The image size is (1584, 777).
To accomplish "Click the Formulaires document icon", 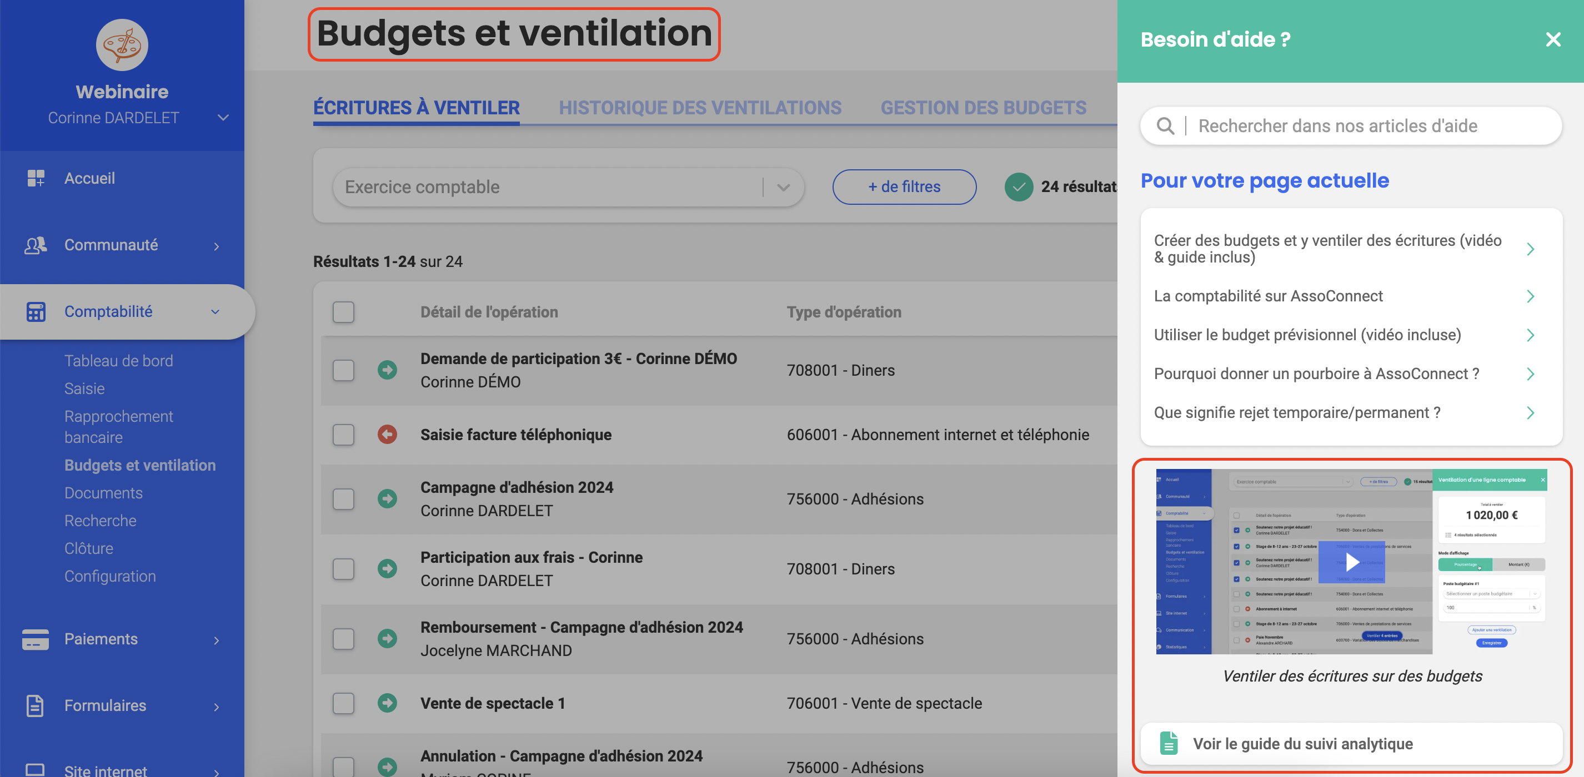I will 36,706.
